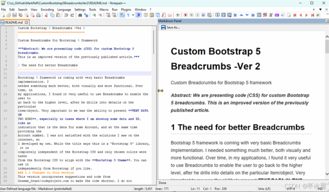Click the Unix (LF) status bar field
The image size is (329, 192).
tap(264, 189)
